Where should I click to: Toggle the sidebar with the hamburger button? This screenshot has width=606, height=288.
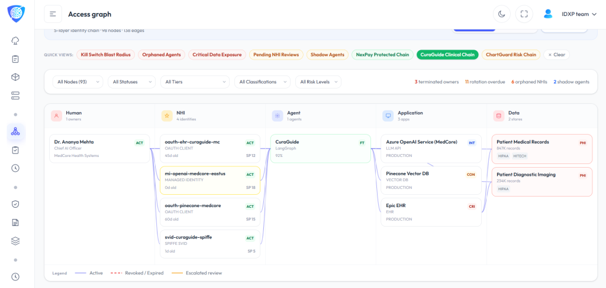click(53, 14)
